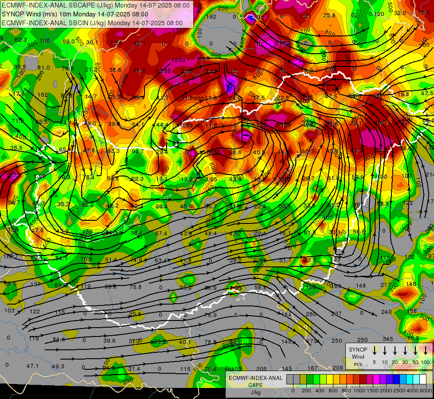This screenshot has height=399, width=434.
Task: Pick the olive swatch in the CAPE legend
Action: click(303, 379)
